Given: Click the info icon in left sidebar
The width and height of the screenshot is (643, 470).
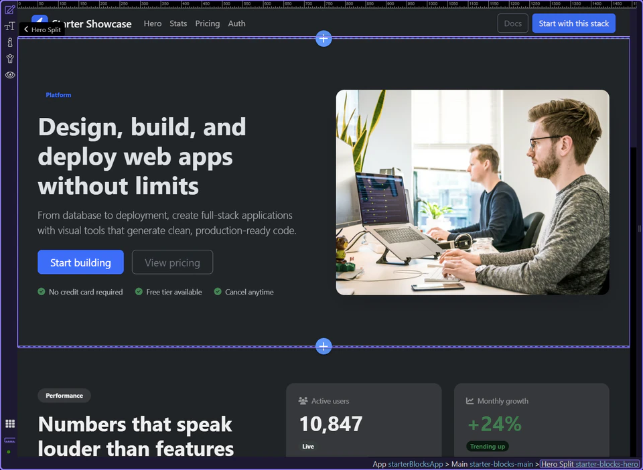Looking at the screenshot, I should 9,42.
